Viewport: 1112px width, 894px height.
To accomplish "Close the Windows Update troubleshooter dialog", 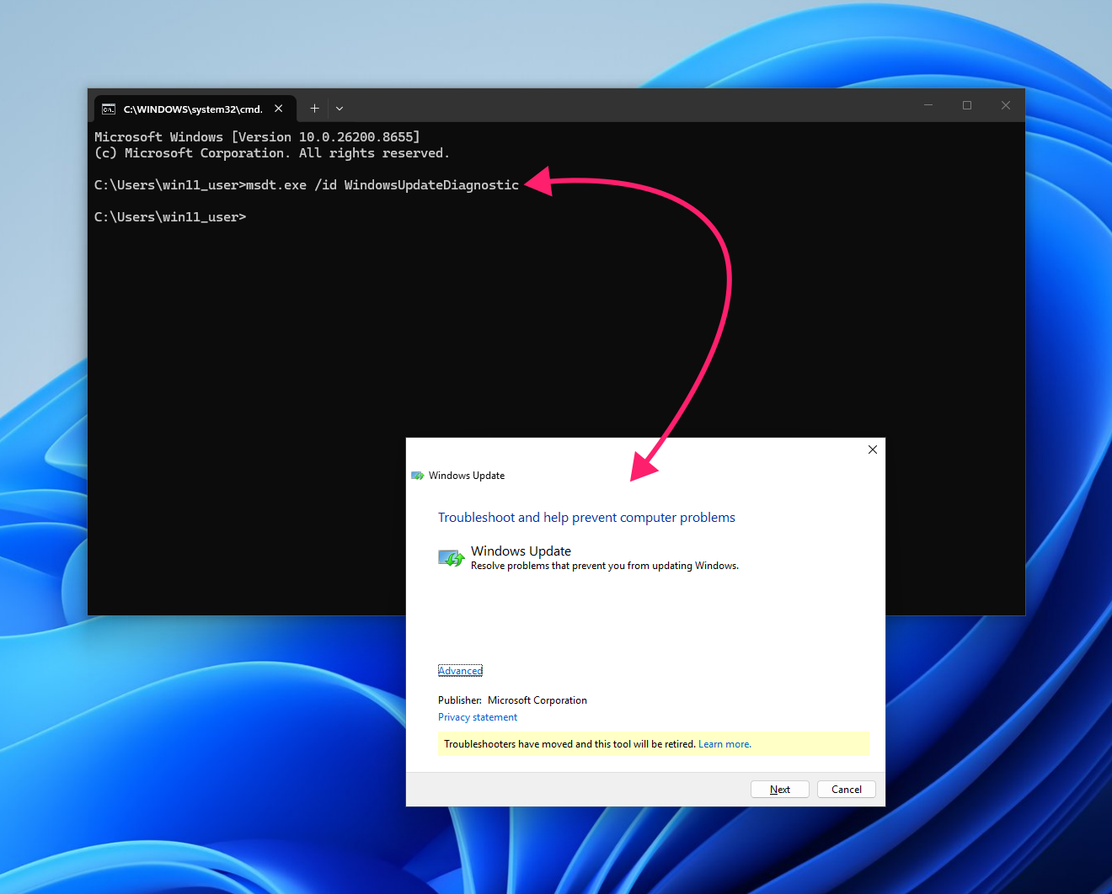I will click(x=873, y=450).
